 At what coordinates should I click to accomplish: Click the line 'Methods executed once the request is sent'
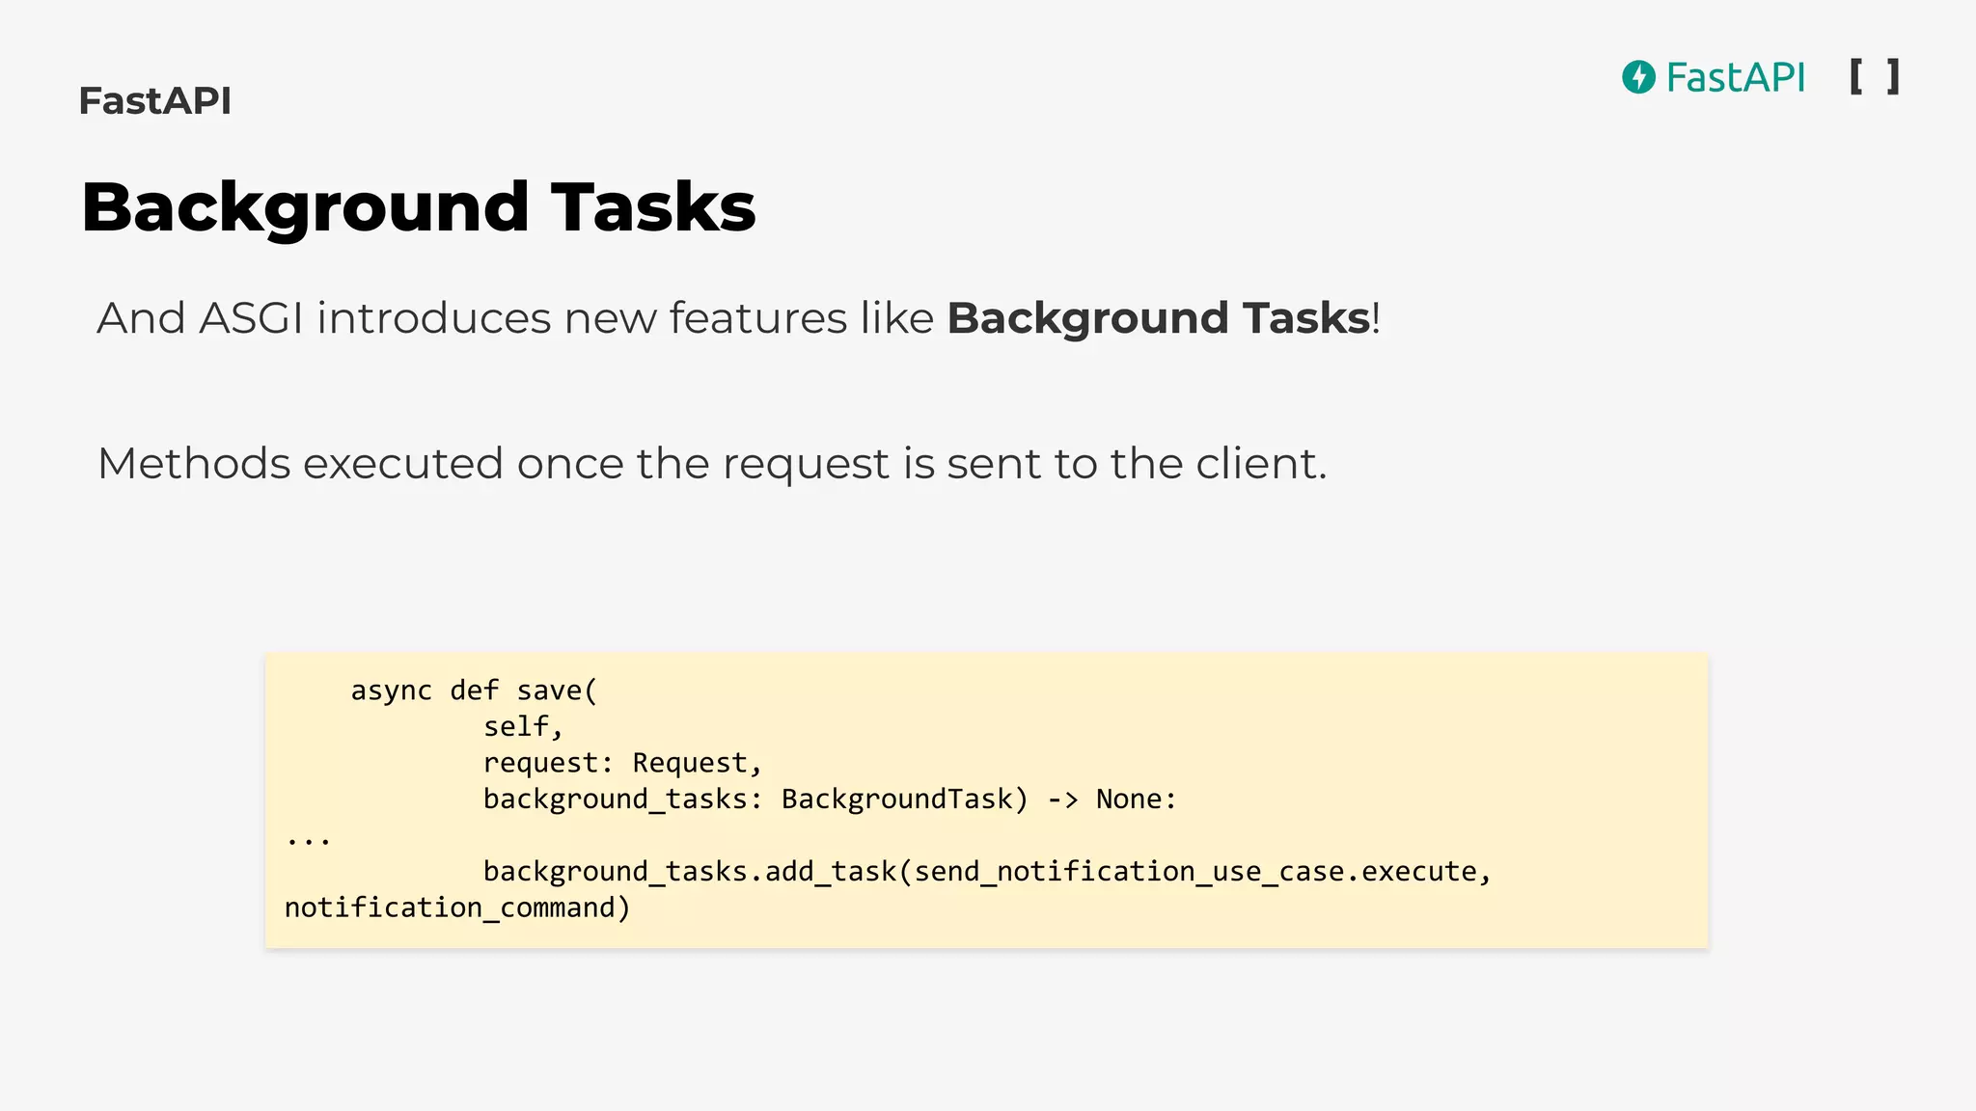pyautogui.click(x=712, y=464)
